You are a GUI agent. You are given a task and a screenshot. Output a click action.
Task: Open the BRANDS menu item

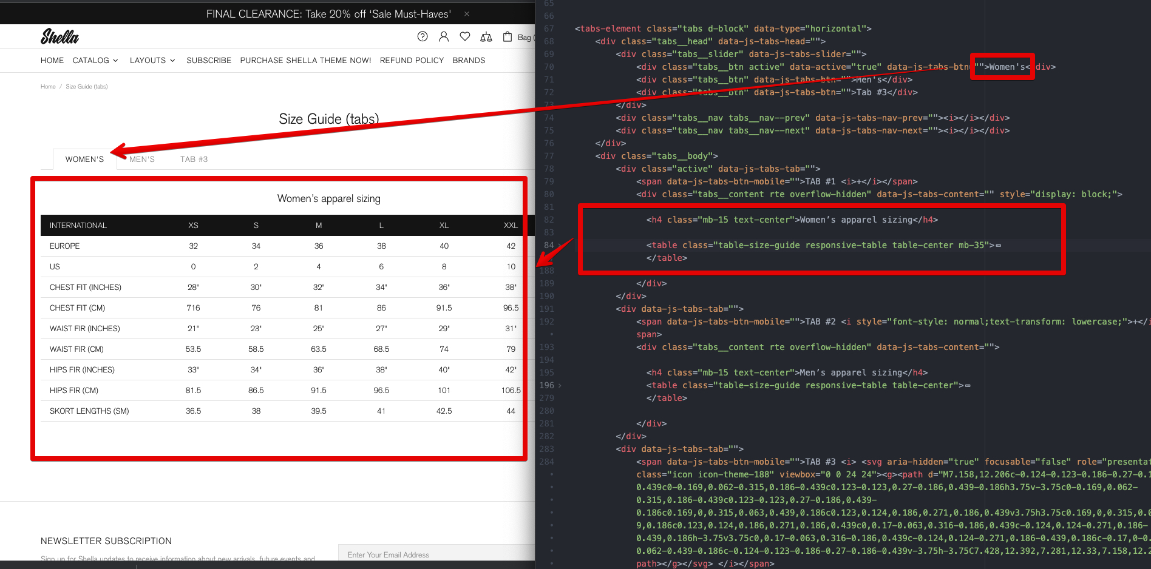469,60
